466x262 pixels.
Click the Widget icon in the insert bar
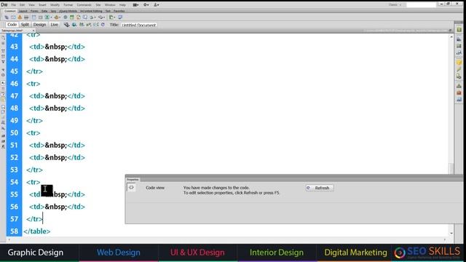(x=66, y=17)
